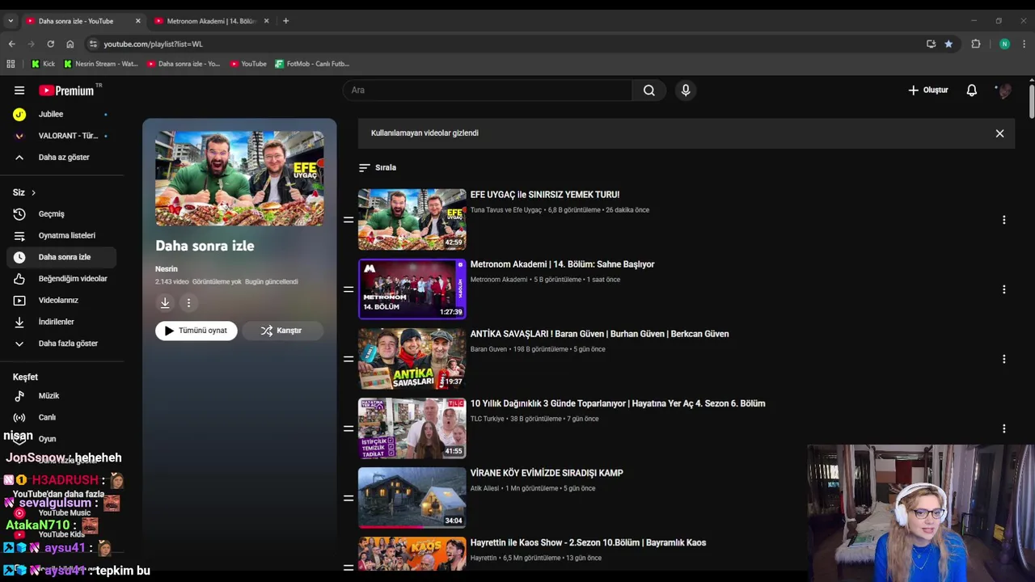Shuffle playlist with Karıştır
Screen dimensions: 1035x582
coord(282,331)
